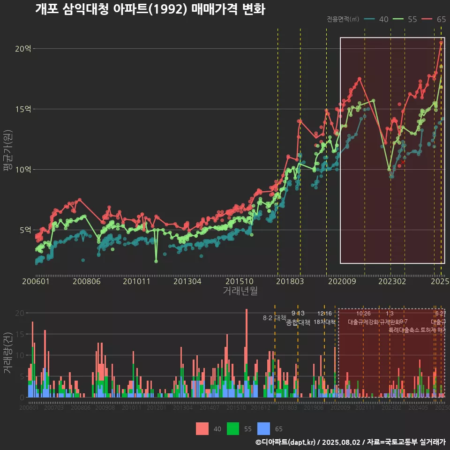This screenshot has height=450, width=450.
Task: Click the 전용면적(㎡) legend title
Action: (343, 19)
